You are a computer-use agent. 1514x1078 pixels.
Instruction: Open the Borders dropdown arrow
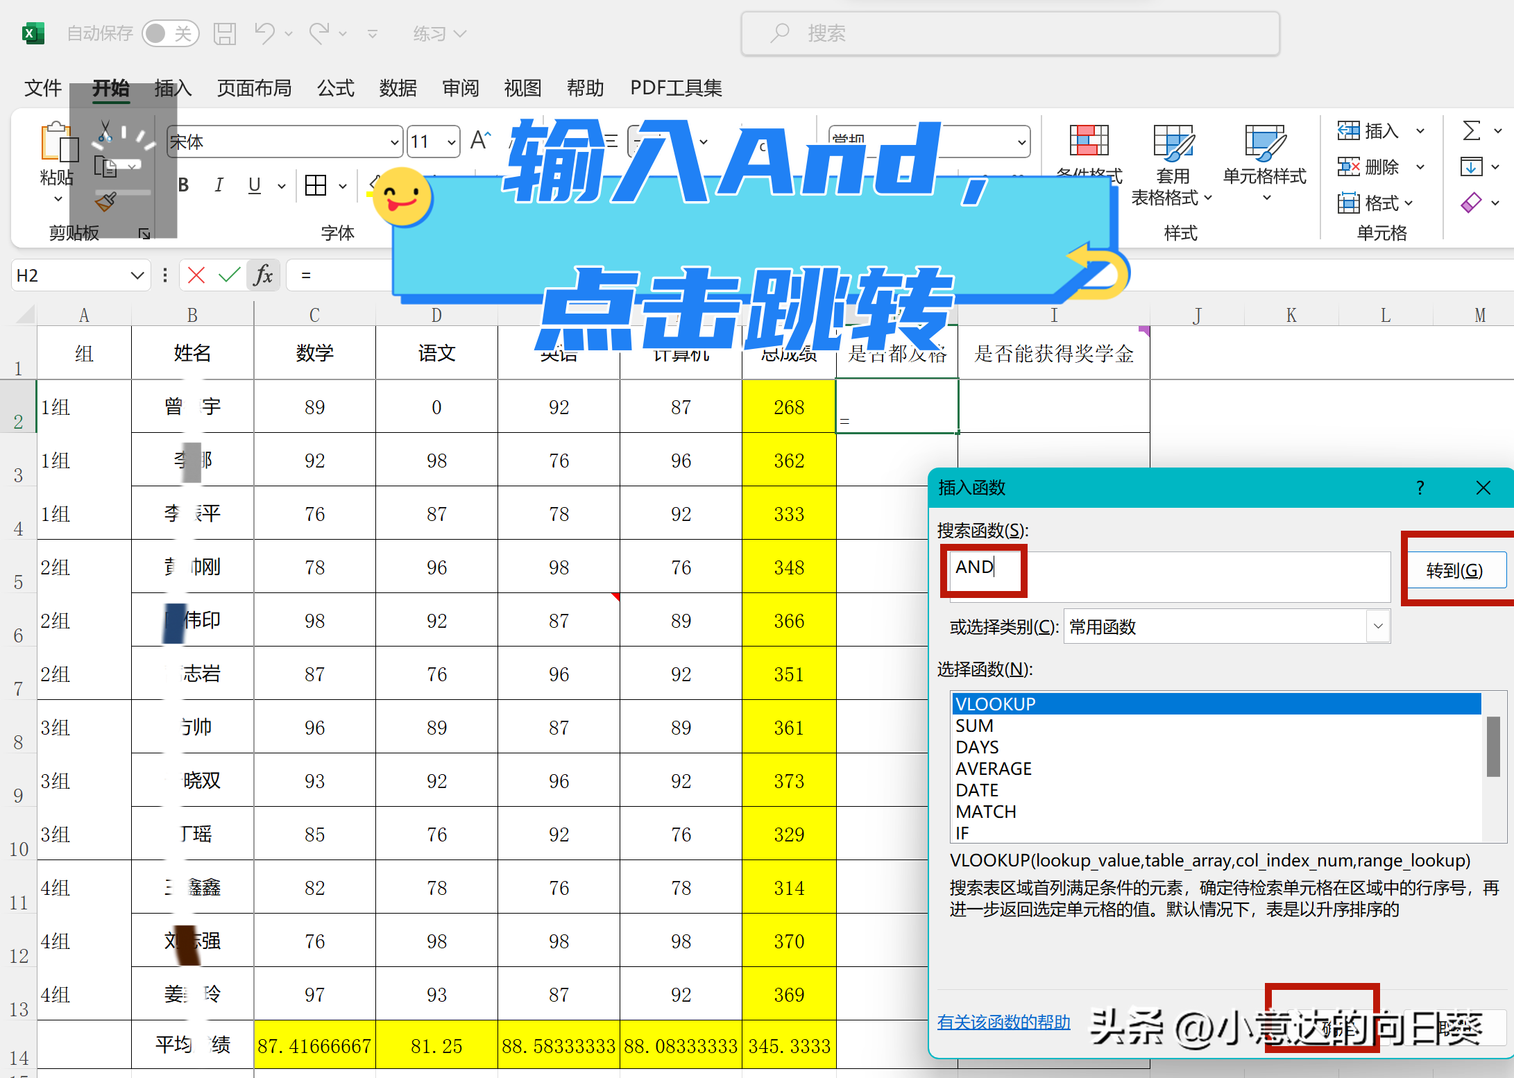click(343, 186)
